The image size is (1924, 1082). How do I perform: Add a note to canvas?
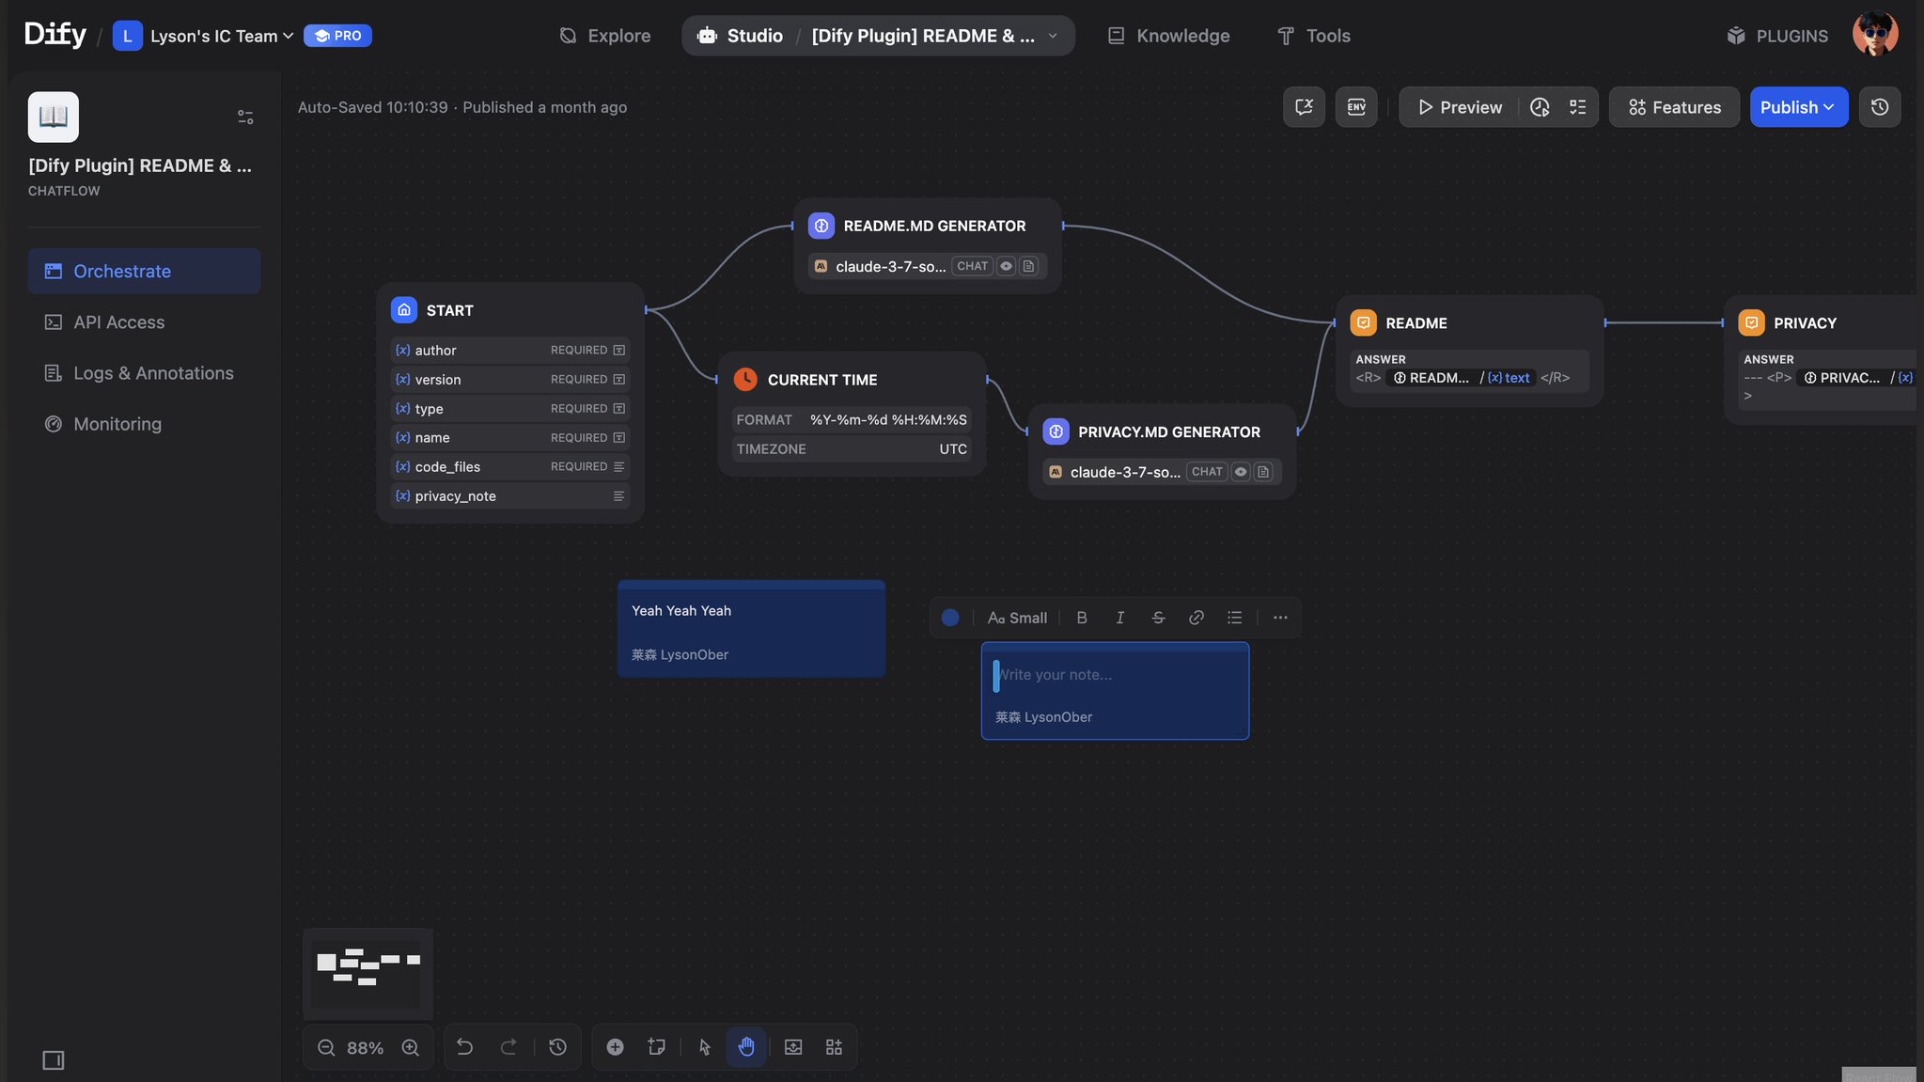pos(657,1047)
